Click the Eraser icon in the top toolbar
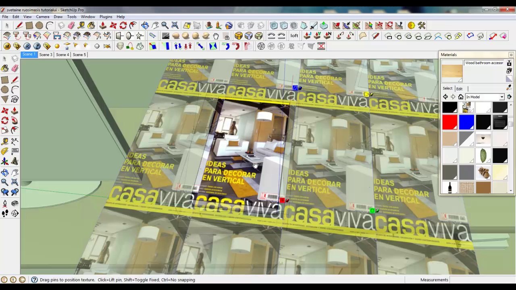Viewport: 516px width, 290px height. [71, 26]
